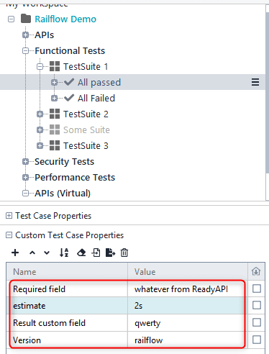
Task: Load properties from file icon
Action: (96, 253)
